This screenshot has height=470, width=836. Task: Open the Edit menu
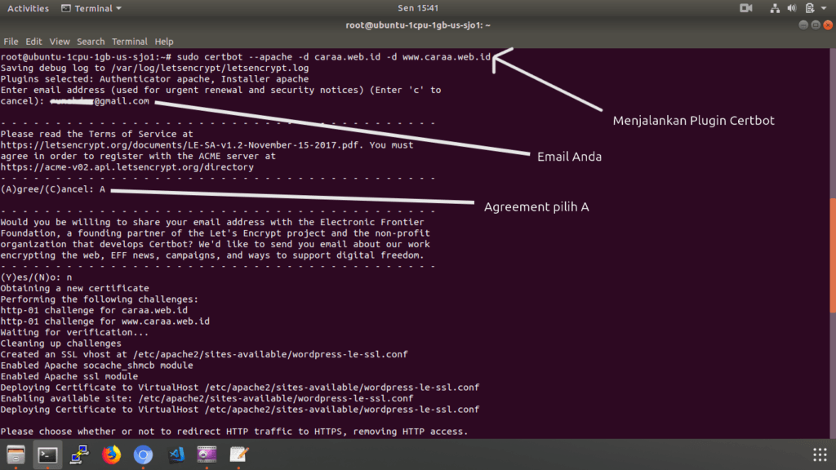pos(33,41)
